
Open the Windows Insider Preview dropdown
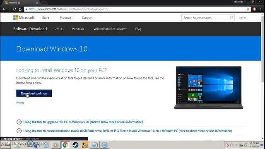coord(111,29)
